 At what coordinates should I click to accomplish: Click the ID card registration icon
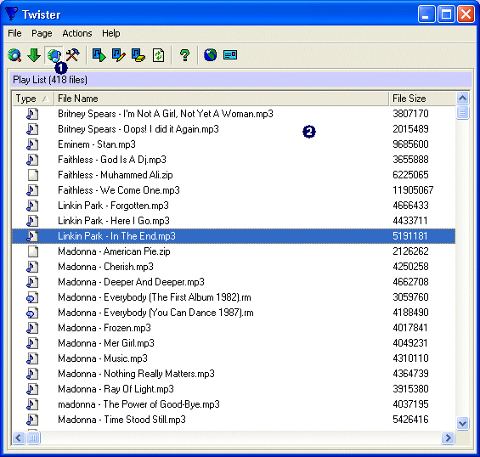pyautogui.click(x=230, y=55)
